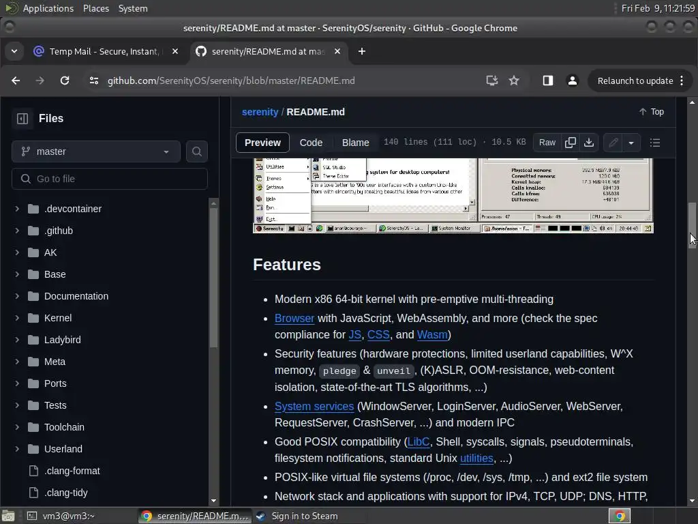Open the serenity breadcrumb link
The width and height of the screenshot is (698, 524).
coord(260,112)
